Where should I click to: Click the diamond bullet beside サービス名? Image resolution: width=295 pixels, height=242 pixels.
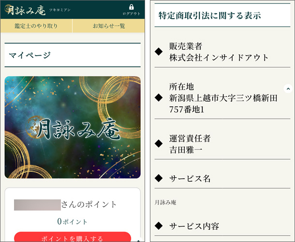(x=158, y=179)
